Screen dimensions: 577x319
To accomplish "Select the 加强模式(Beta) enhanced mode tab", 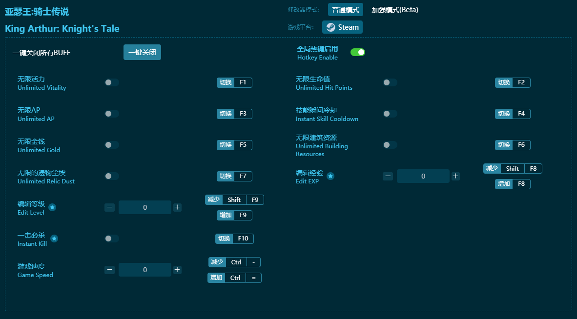I will [x=394, y=10].
